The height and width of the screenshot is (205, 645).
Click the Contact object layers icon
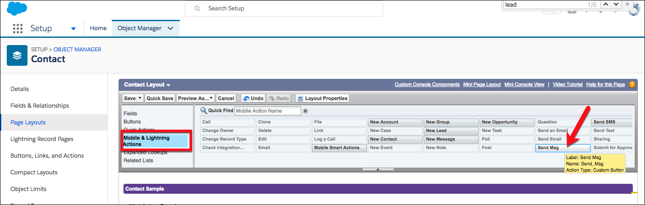coord(17,55)
